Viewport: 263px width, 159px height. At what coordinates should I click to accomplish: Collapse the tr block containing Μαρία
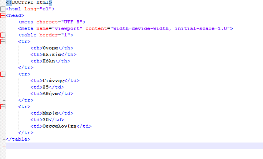coord(3,107)
